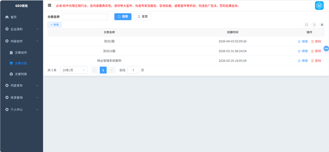Select 文章分类 submenu item
The width and height of the screenshot is (329, 152).
[x=22, y=63]
